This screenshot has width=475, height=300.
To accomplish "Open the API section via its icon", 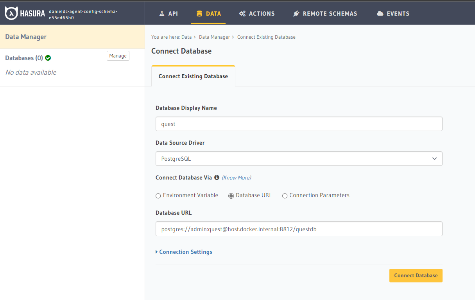I will [x=161, y=13].
